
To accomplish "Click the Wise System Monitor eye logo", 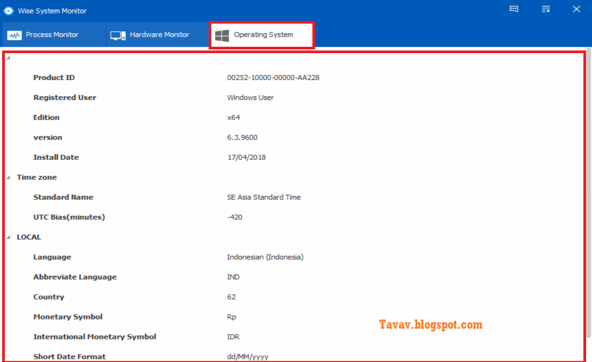I will [x=8, y=11].
